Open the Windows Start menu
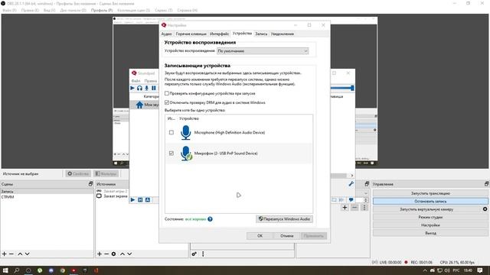The image size is (490, 275). (x=5, y=270)
